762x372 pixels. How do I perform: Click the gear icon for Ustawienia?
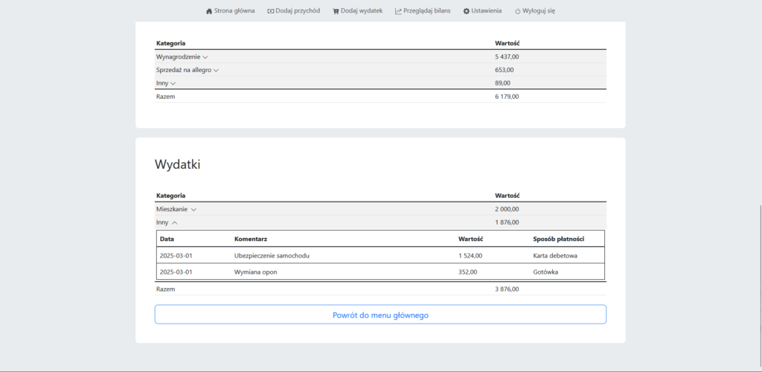pos(467,11)
